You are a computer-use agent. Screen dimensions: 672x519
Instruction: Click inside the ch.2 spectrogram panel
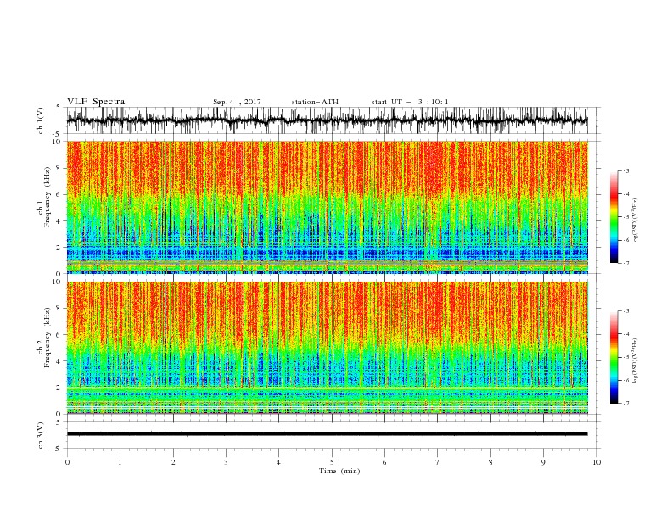click(327, 348)
